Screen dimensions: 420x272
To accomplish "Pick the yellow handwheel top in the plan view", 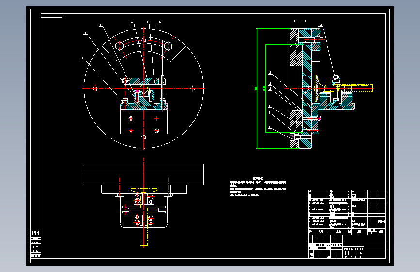I will tap(144, 191).
